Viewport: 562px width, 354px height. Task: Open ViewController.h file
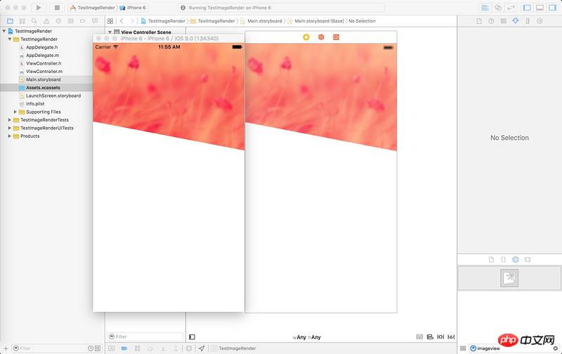(x=44, y=63)
